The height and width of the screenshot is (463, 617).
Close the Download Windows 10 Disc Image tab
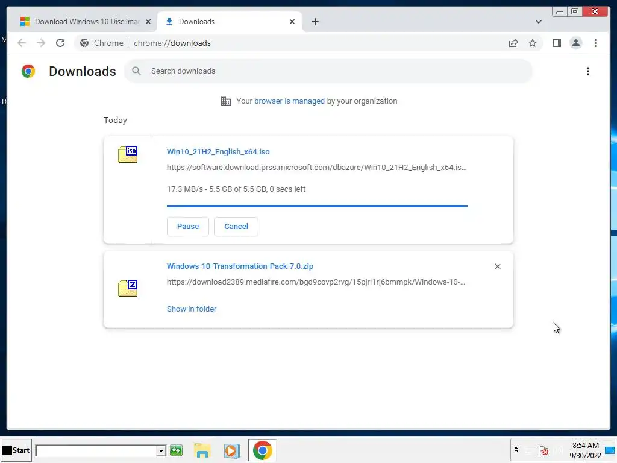coord(148,22)
